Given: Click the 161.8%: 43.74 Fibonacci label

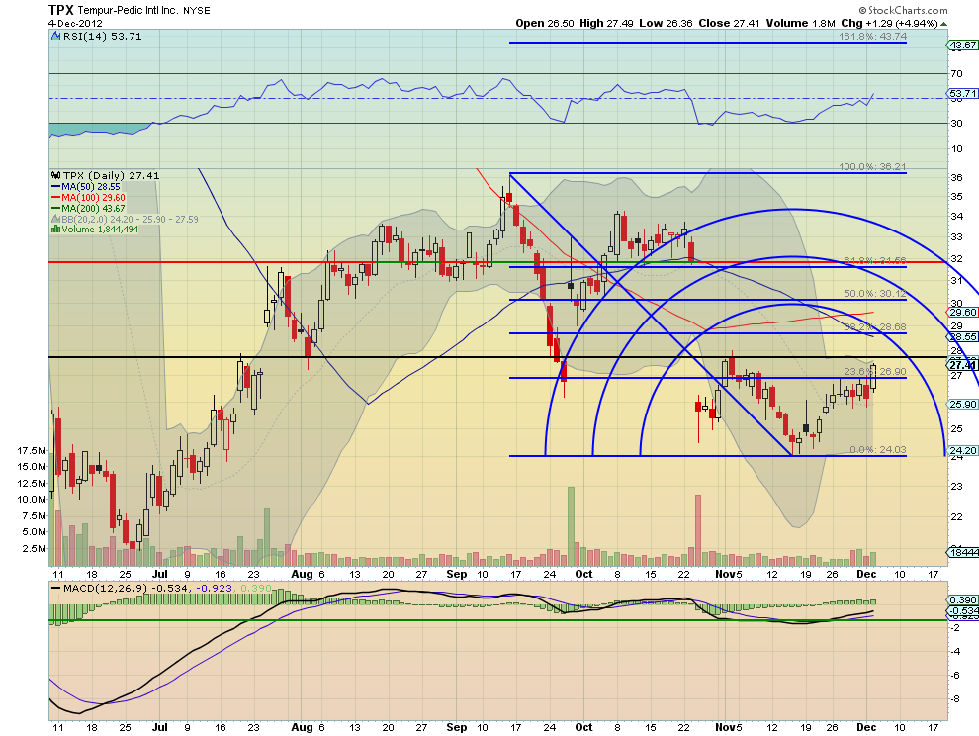Looking at the screenshot, I should (x=872, y=37).
